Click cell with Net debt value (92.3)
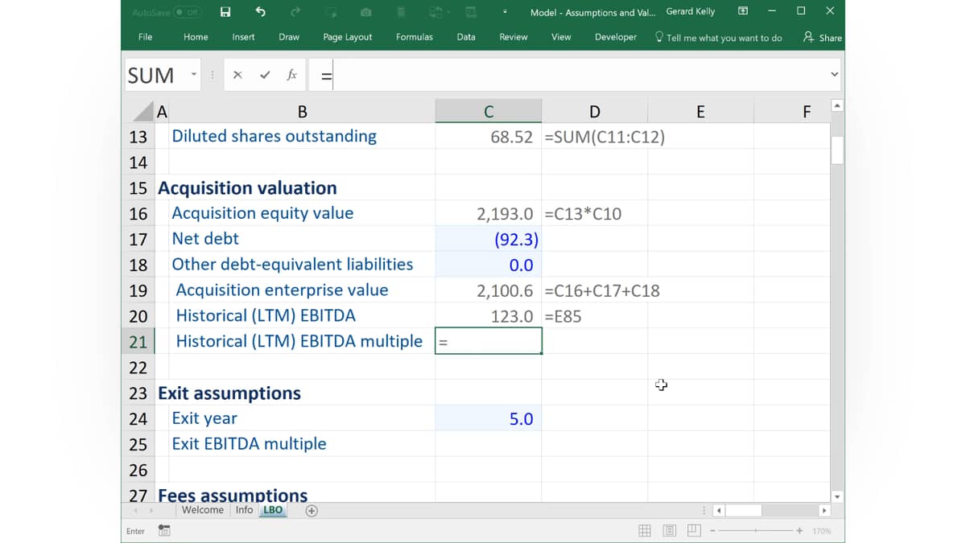The image size is (966, 543). point(489,239)
